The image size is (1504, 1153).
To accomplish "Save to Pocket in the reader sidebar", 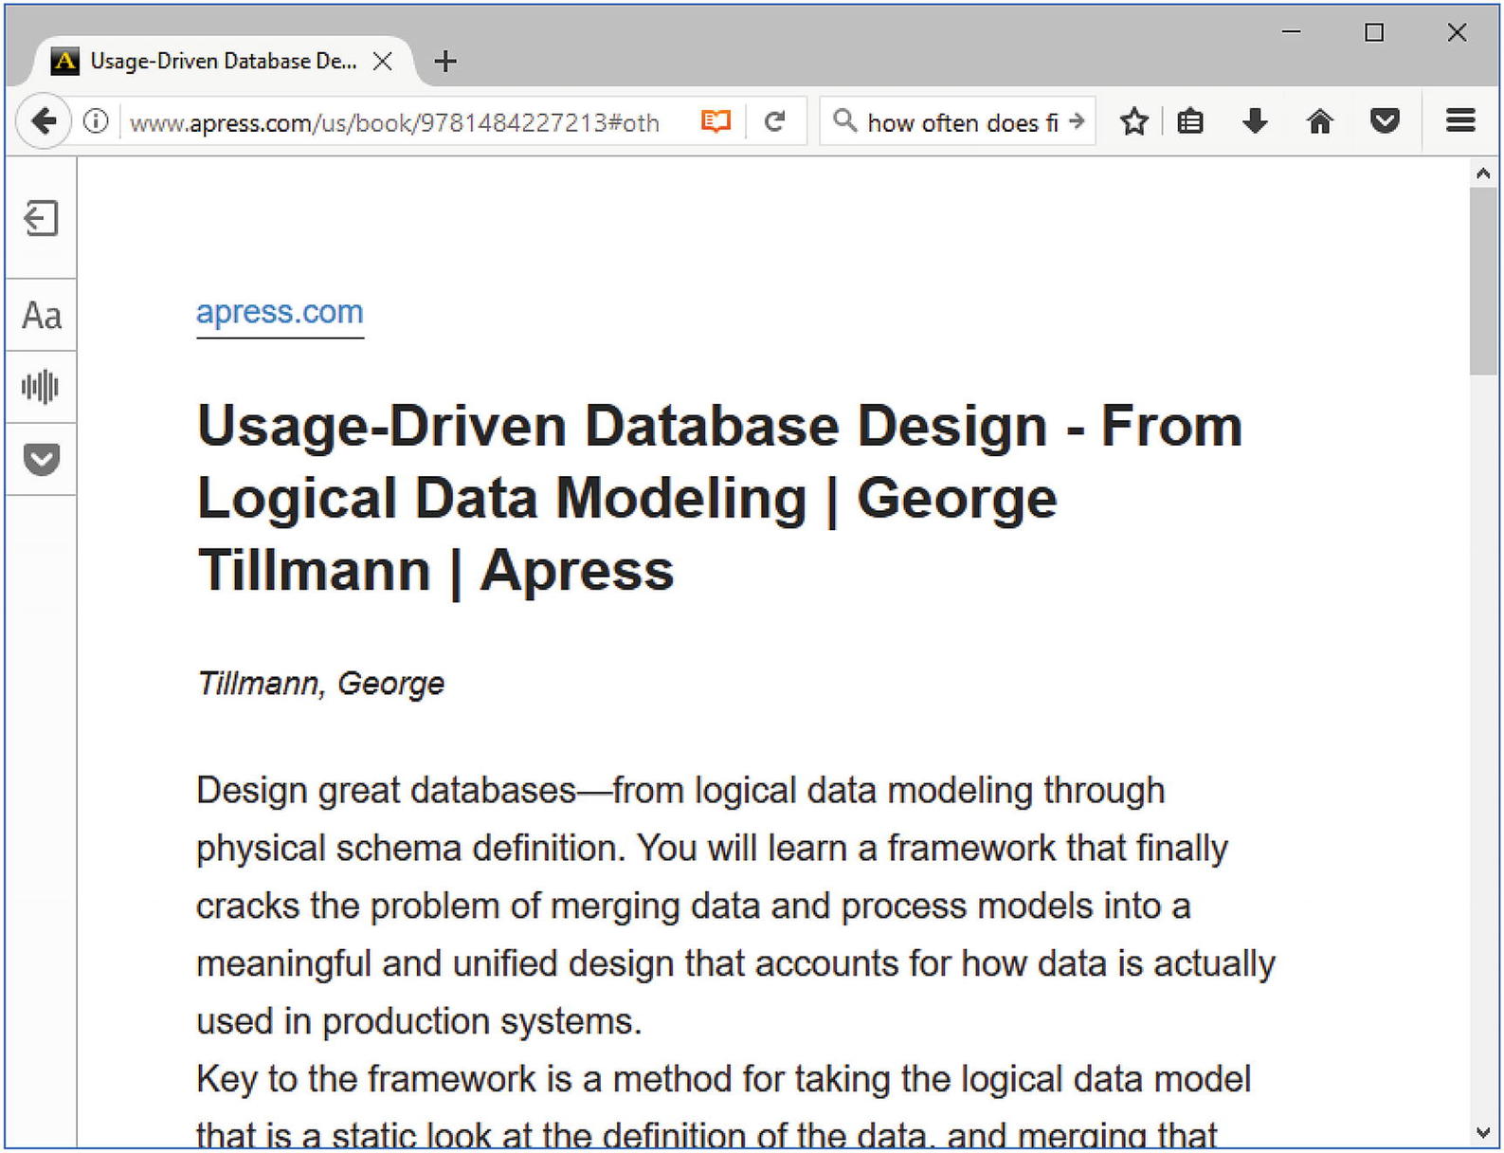I will (41, 459).
